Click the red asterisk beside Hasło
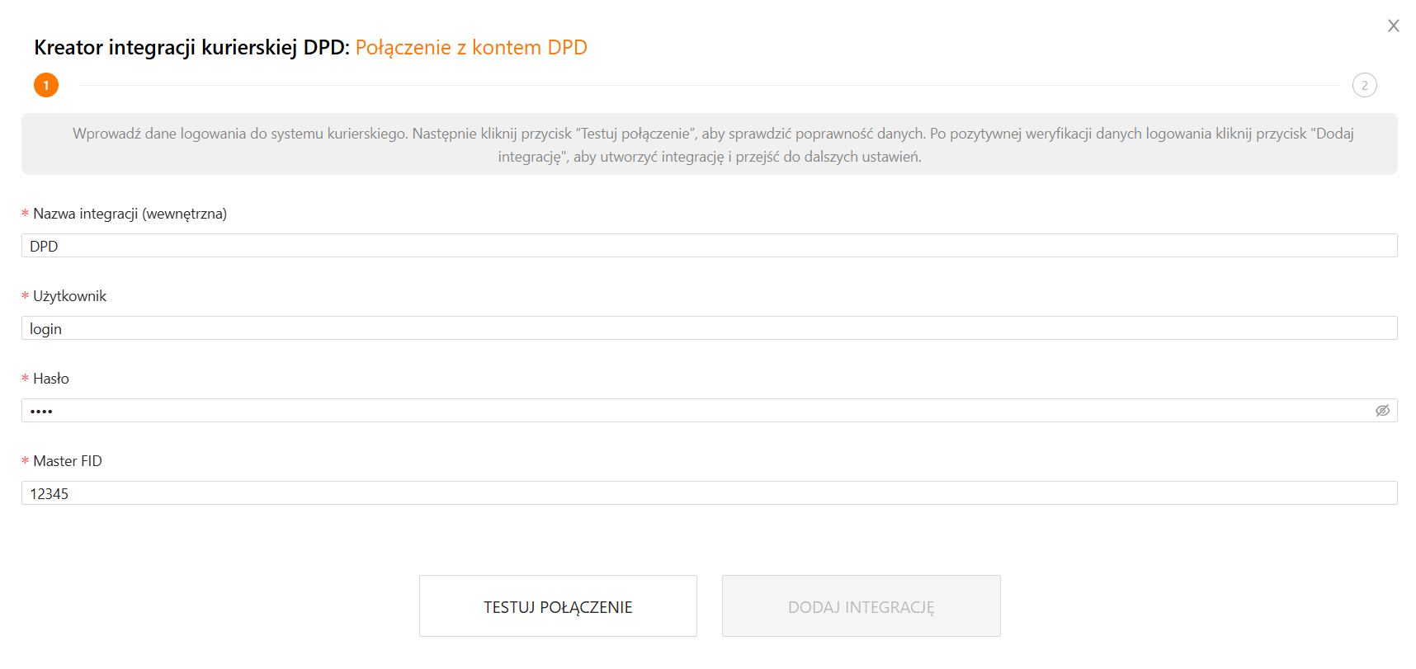Viewport: 1416px width, 669px height. pyautogui.click(x=25, y=379)
